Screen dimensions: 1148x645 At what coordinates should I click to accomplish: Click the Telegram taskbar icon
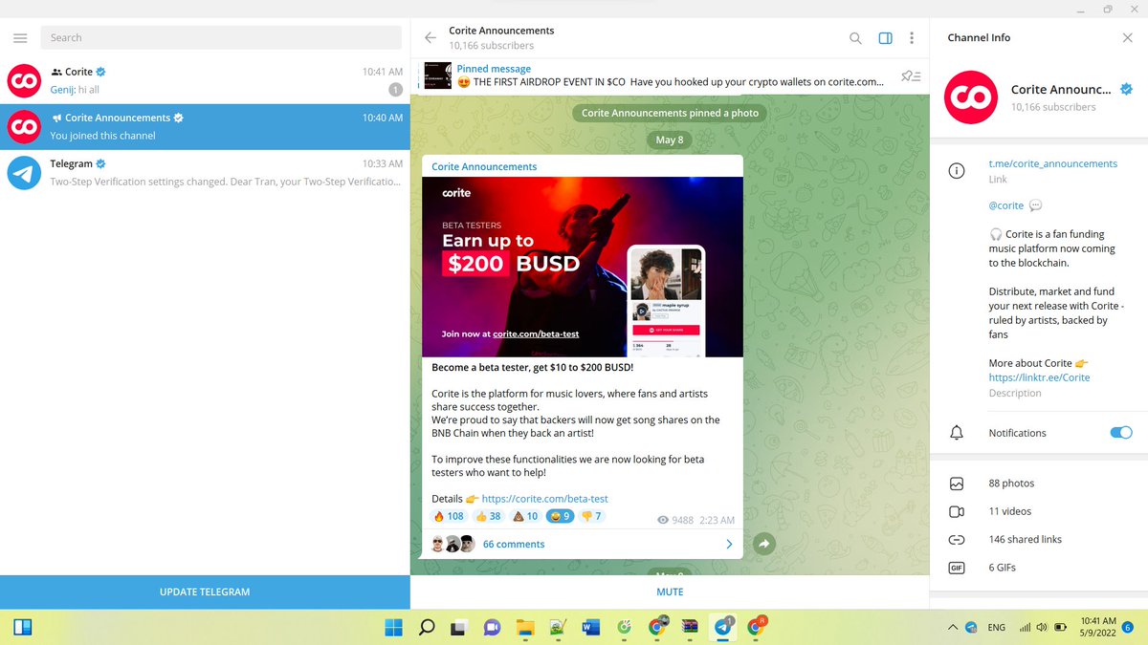[722, 628]
